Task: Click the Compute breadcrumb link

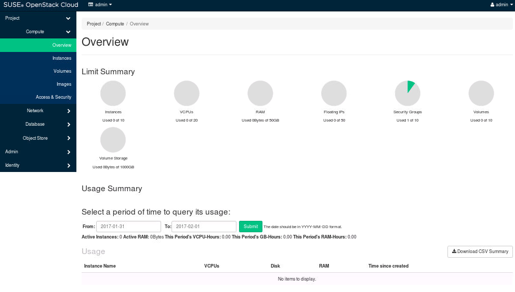Action: [x=115, y=24]
